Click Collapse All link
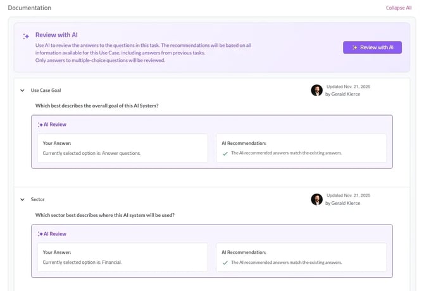Image resolution: width=424 pixels, height=291 pixels. pyautogui.click(x=399, y=8)
